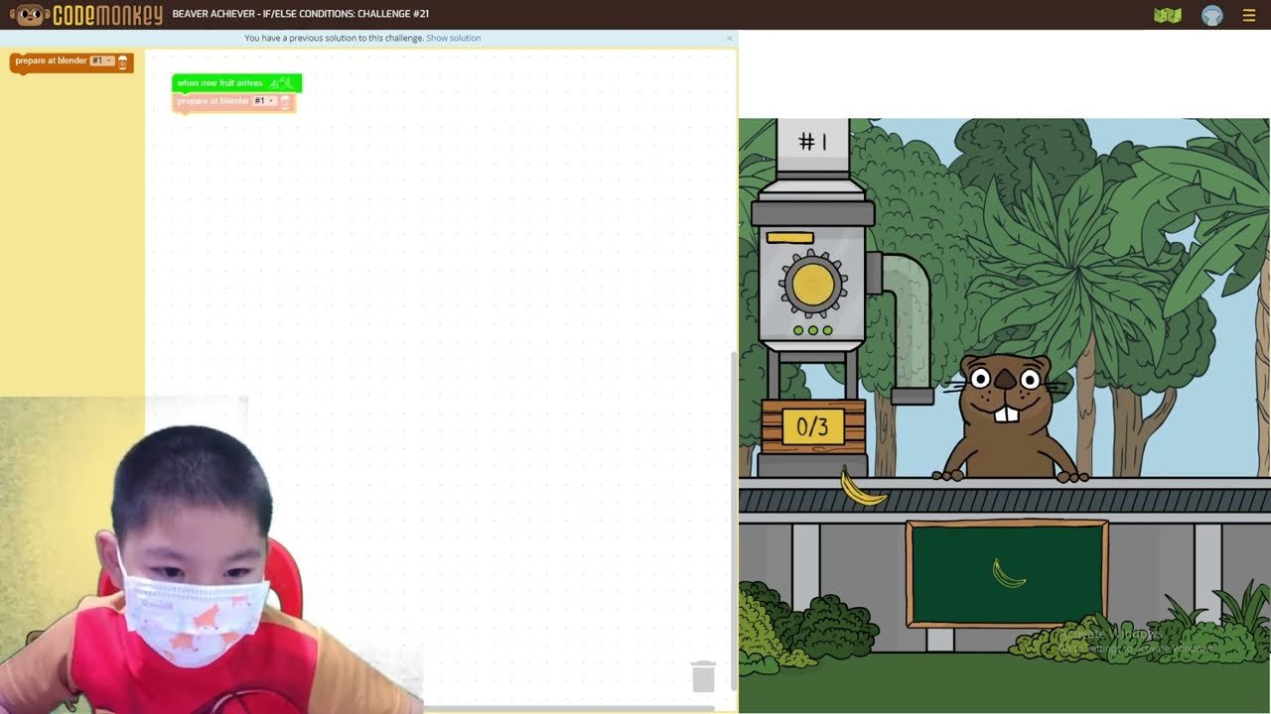Click the trash can in the workspace

(x=703, y=675)
